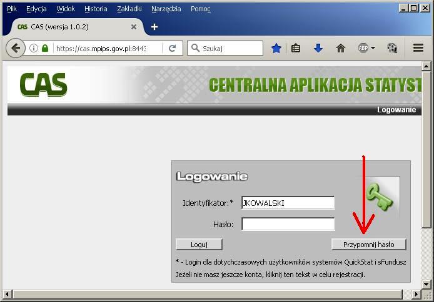
Task: Close the browser window
Action: (425, 8)
